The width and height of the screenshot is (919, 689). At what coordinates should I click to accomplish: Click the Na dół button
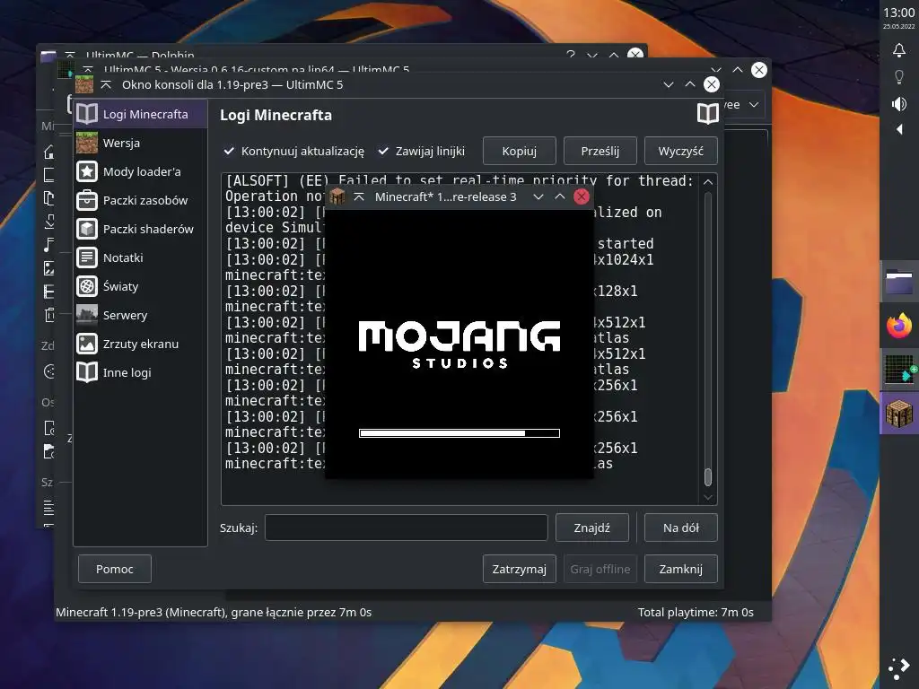point(680,528)
